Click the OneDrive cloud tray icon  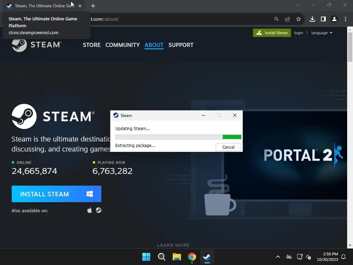pyautogui.click(x=289, y=257)
